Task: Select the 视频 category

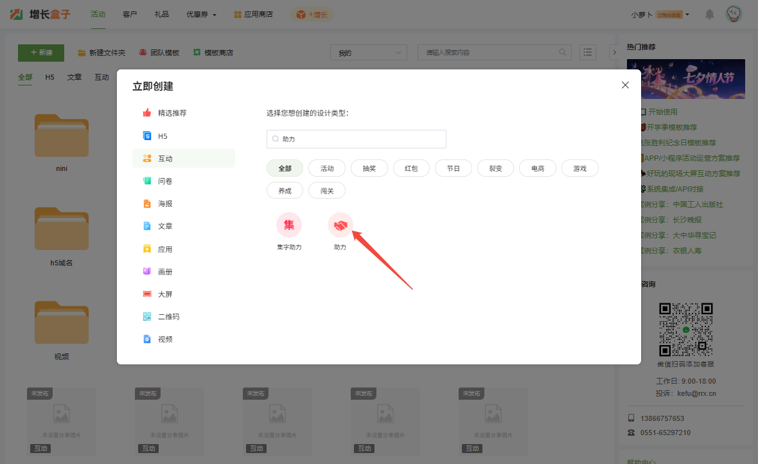Action: click(165, 339)
